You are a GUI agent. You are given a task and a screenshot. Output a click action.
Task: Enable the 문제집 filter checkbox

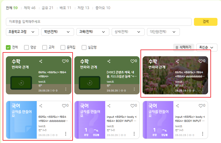coord(63,47)
